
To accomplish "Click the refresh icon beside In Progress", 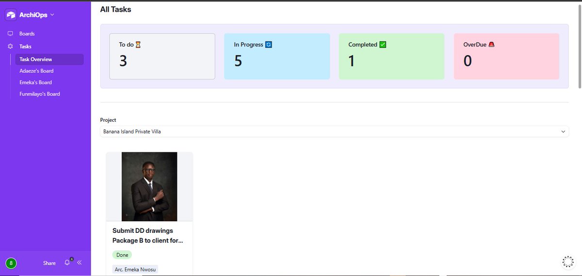I will coord(269,45).
